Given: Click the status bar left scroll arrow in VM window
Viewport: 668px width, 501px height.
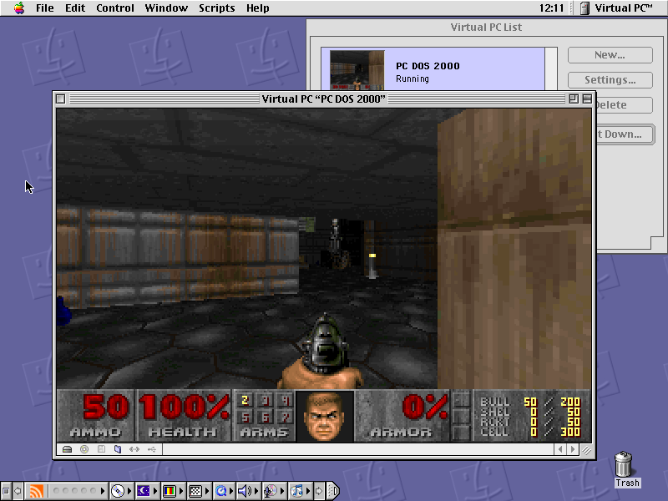Looking at the screenshot, I should pyautogui.click(x=560, y=449).
